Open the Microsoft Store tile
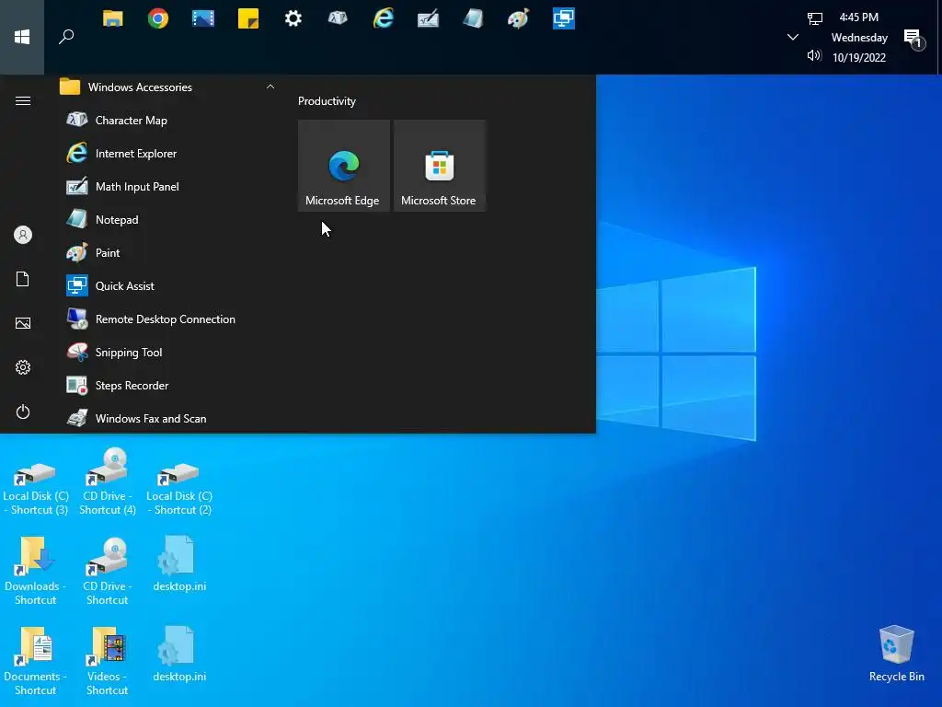942x707 pixels. (x=439, y=166)
